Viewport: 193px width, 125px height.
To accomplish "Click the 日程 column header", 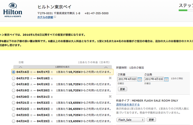I will [21, 62].
